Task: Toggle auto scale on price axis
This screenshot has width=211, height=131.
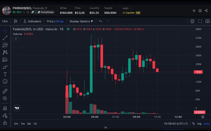Action: [x=207, y=124]
